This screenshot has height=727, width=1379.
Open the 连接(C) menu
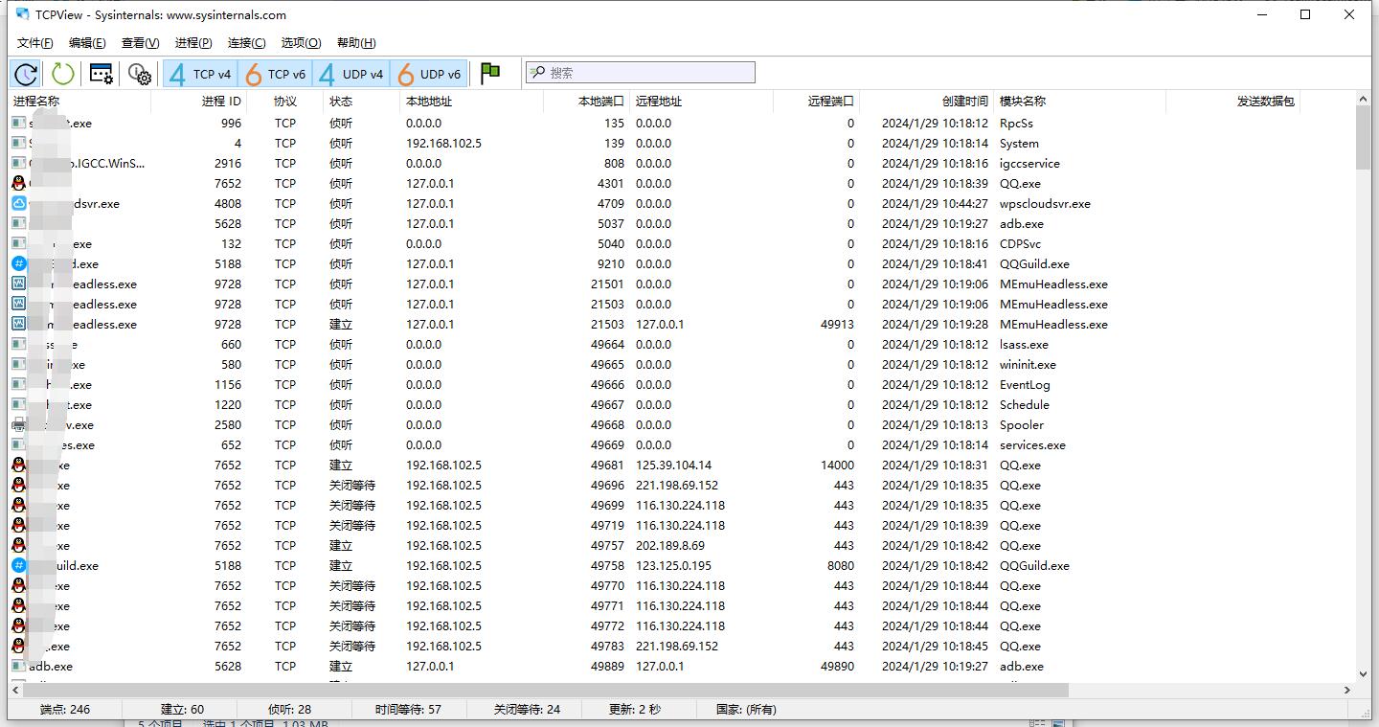pos(246,42)
